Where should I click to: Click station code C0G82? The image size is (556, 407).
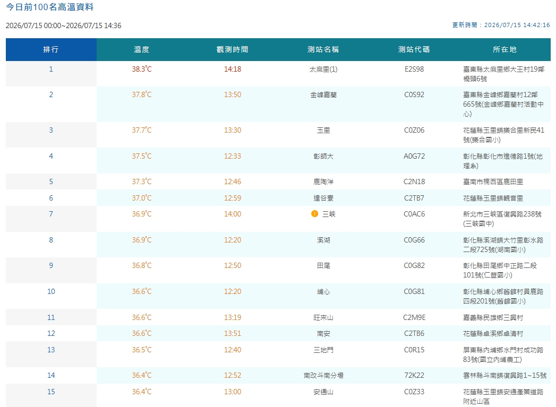tap(414, 265)
